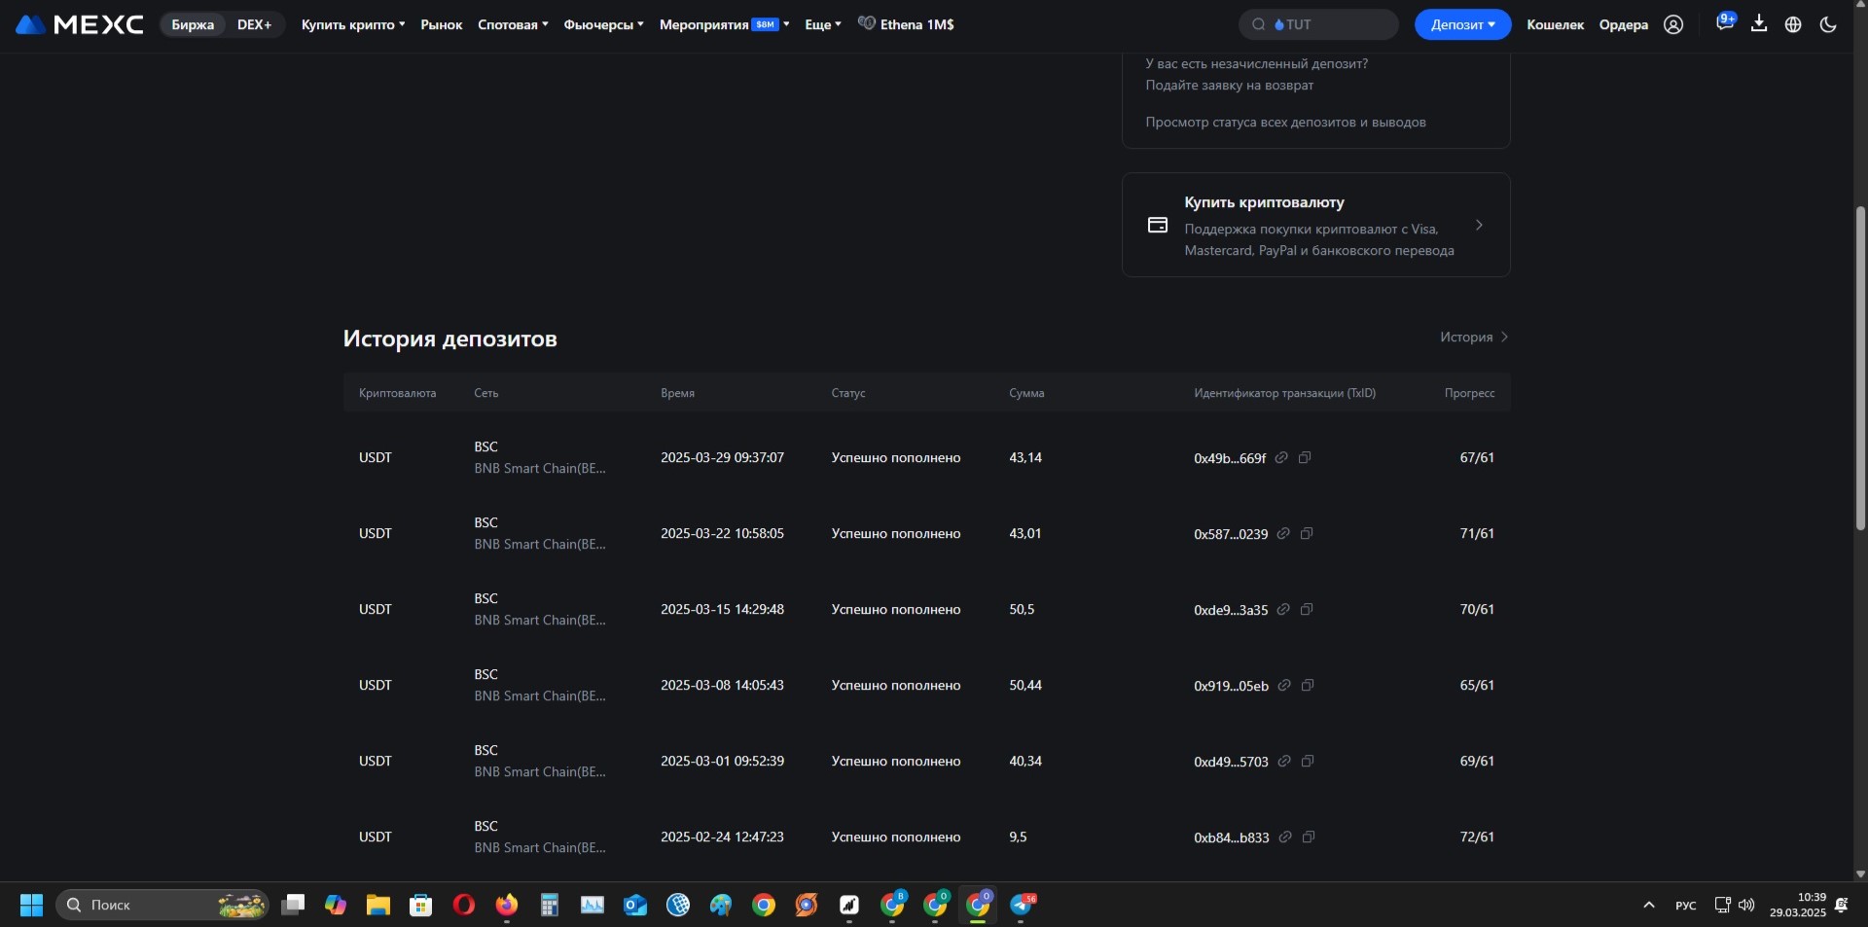This screenshot has height=927, width=1868.
Task: Click the download app icon
Action: pos(1759,23)
